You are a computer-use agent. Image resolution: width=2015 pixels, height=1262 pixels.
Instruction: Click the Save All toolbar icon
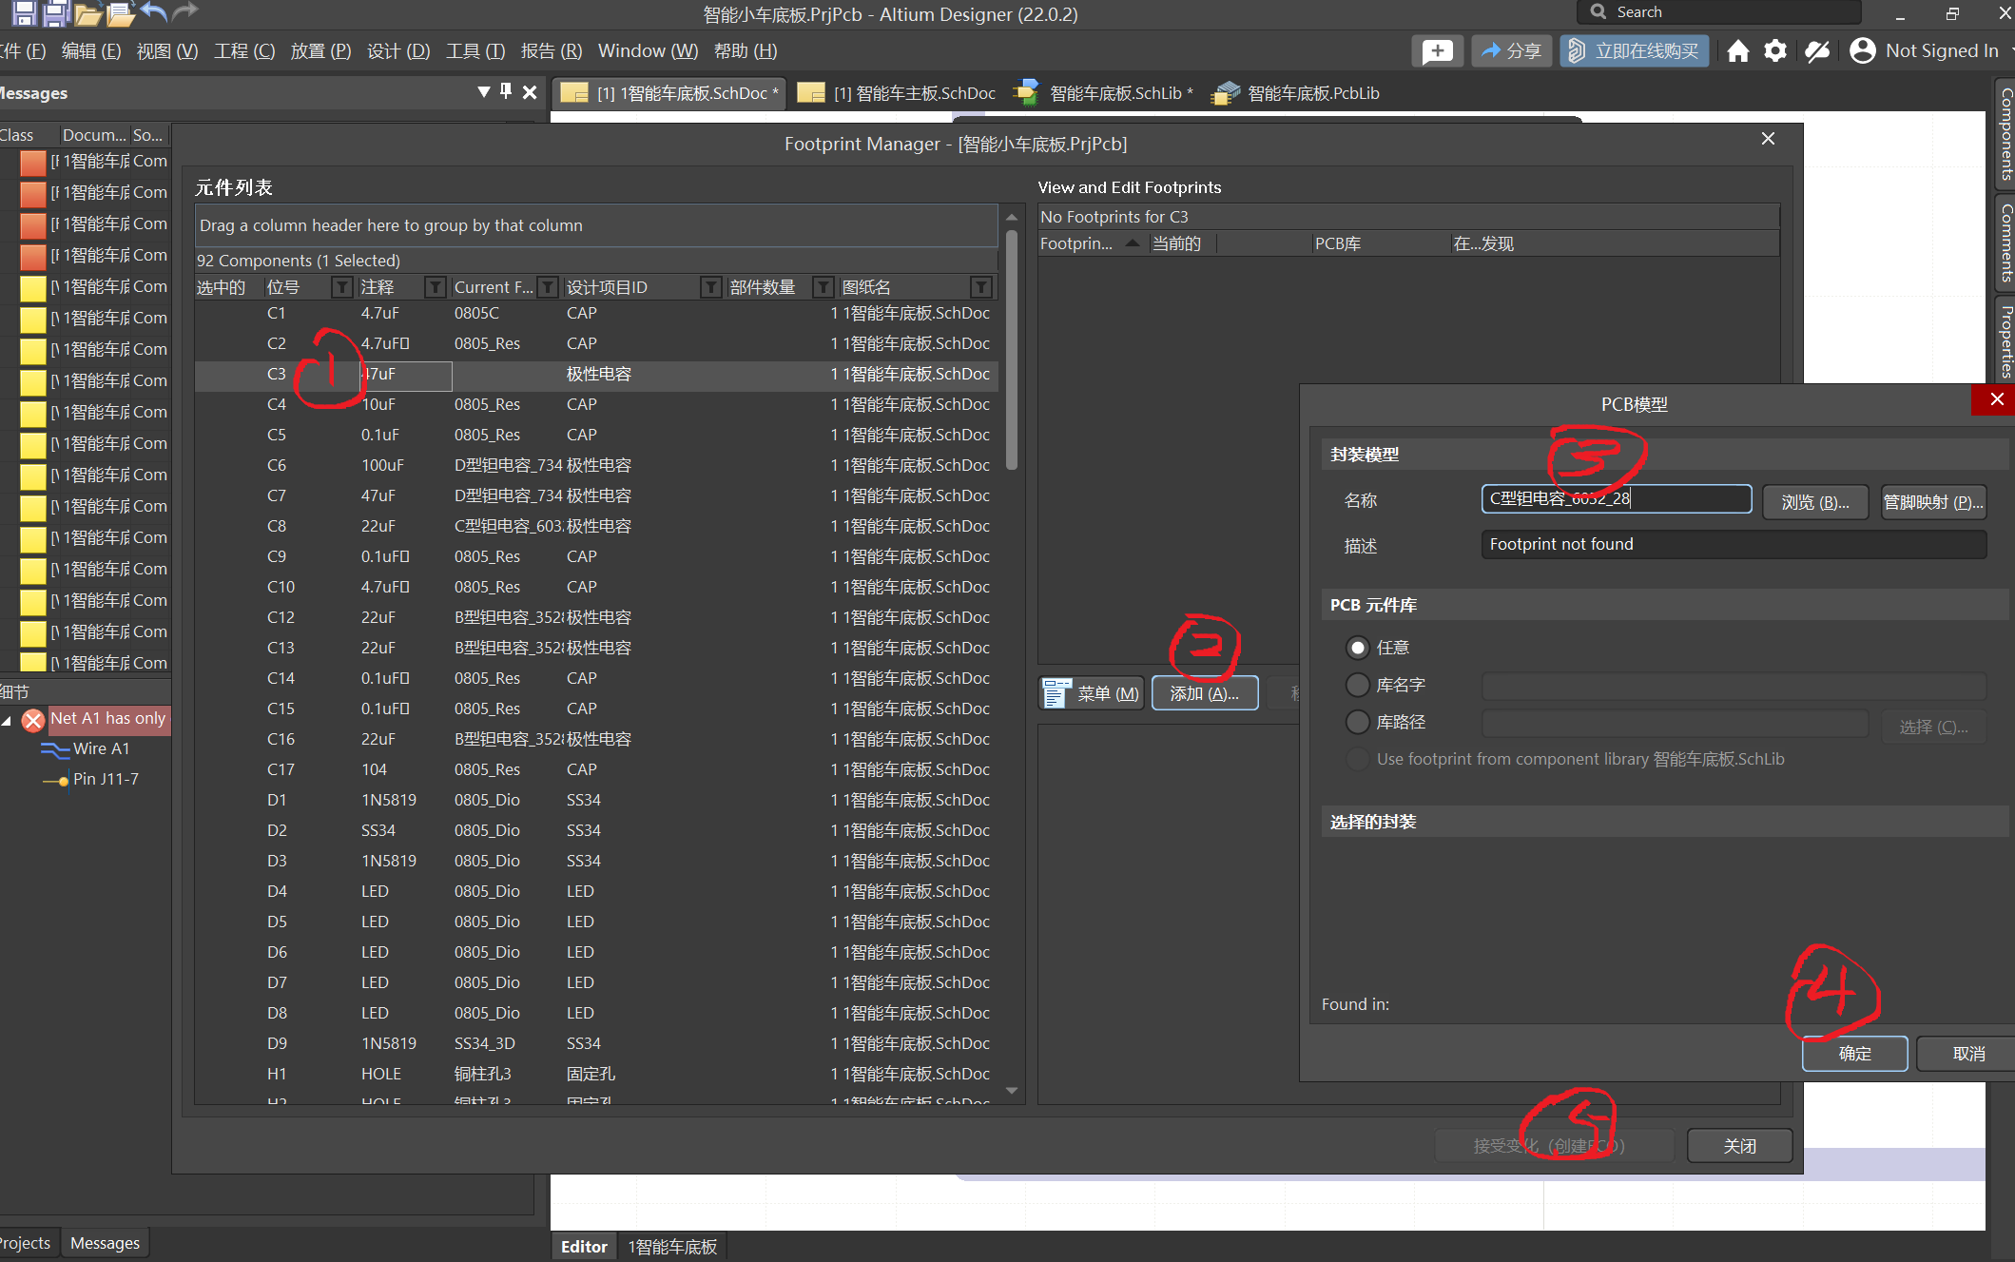pyautogui.click(x=56, y=13)
